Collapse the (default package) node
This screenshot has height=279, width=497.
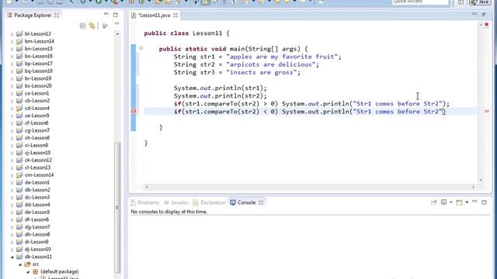point(28,272)
